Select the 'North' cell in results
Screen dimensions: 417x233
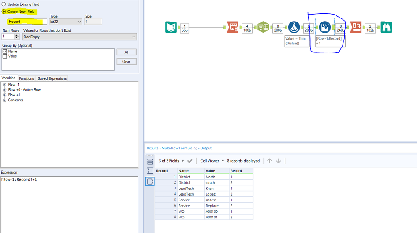tap(217, 177)
